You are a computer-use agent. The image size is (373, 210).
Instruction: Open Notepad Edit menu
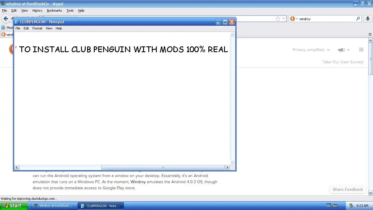(x=26, y=28)
